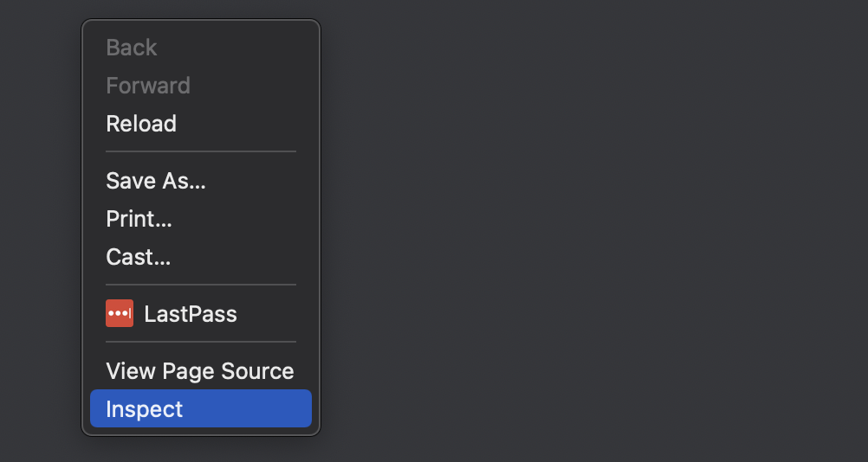The height and width of the screenshot is (462, 868).
Task: Choose Inspect from the context menu
Action: coord(144,409)
